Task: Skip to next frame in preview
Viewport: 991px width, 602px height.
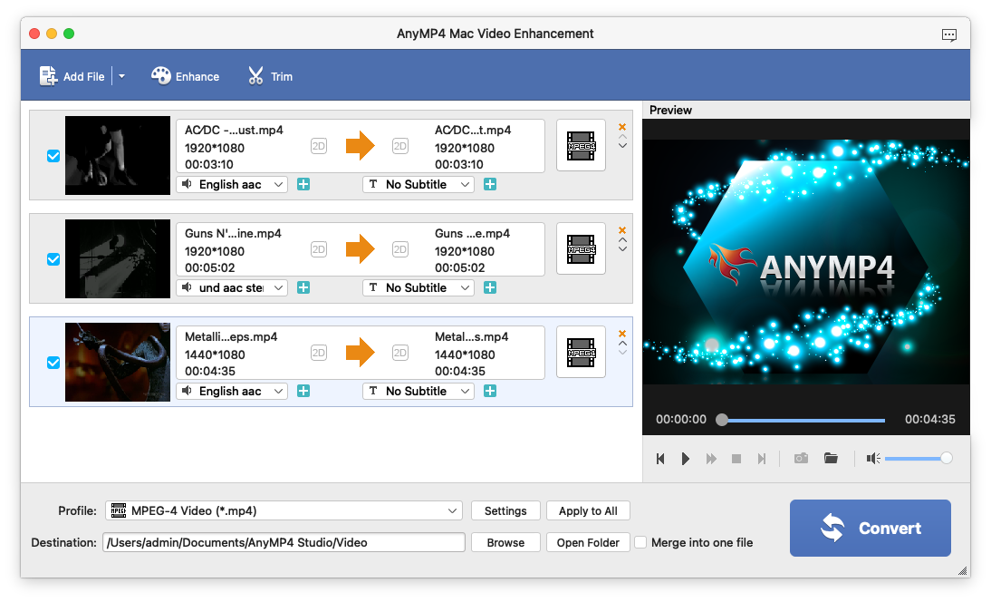Action: pyautogui.click(x=762, y=459)
